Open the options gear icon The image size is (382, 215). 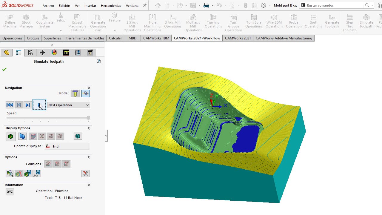click(264, 5)
